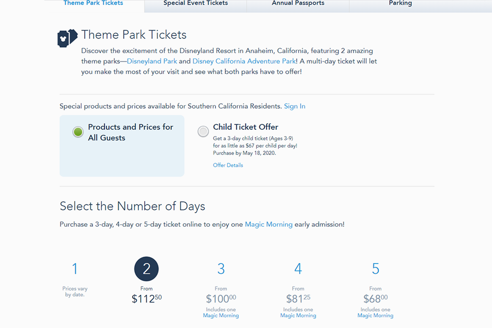Click the Sign In link
This screenshot has width=492, height=328.
(295, 106)
